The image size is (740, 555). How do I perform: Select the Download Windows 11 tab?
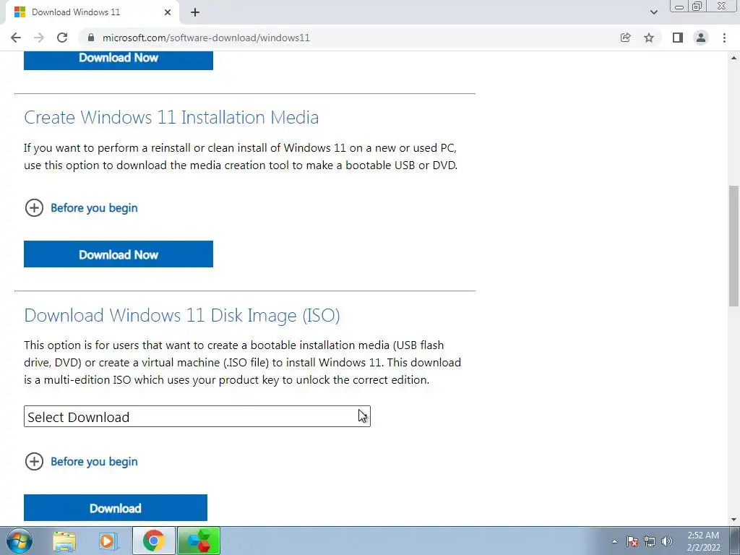click(x=92, y=12)
